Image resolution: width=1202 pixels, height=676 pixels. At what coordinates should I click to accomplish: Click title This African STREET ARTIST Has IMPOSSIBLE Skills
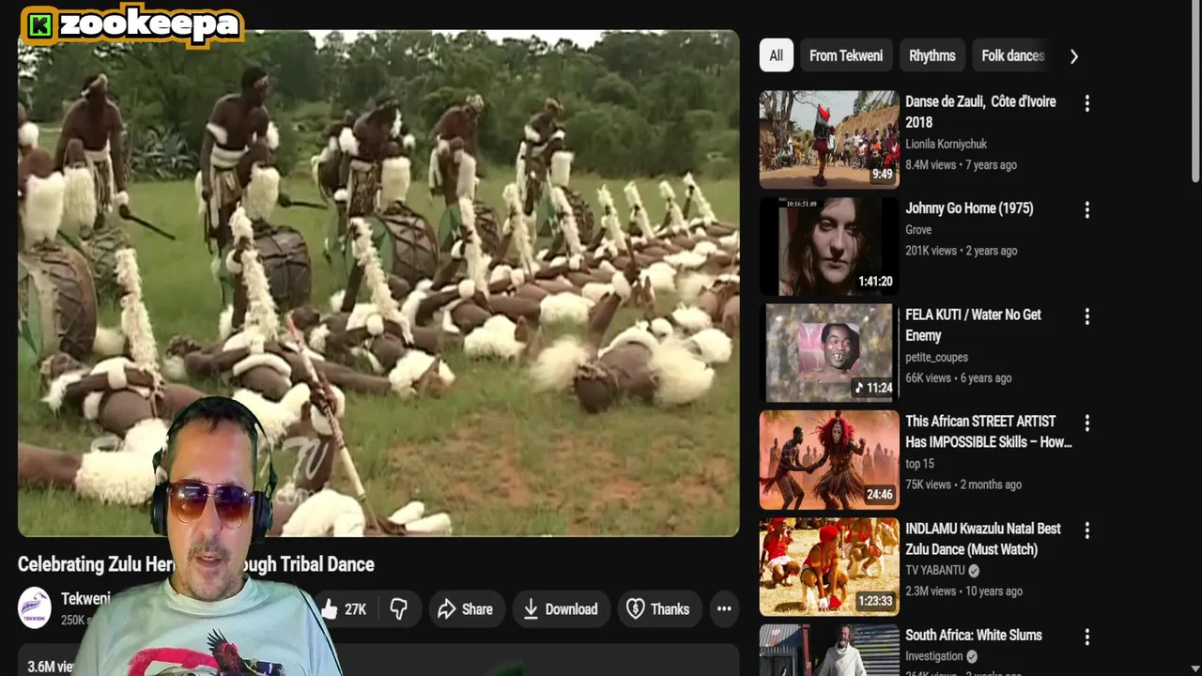[989, 432]
